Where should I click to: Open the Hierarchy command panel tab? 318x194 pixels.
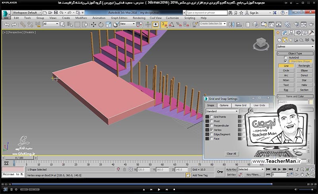291,33
